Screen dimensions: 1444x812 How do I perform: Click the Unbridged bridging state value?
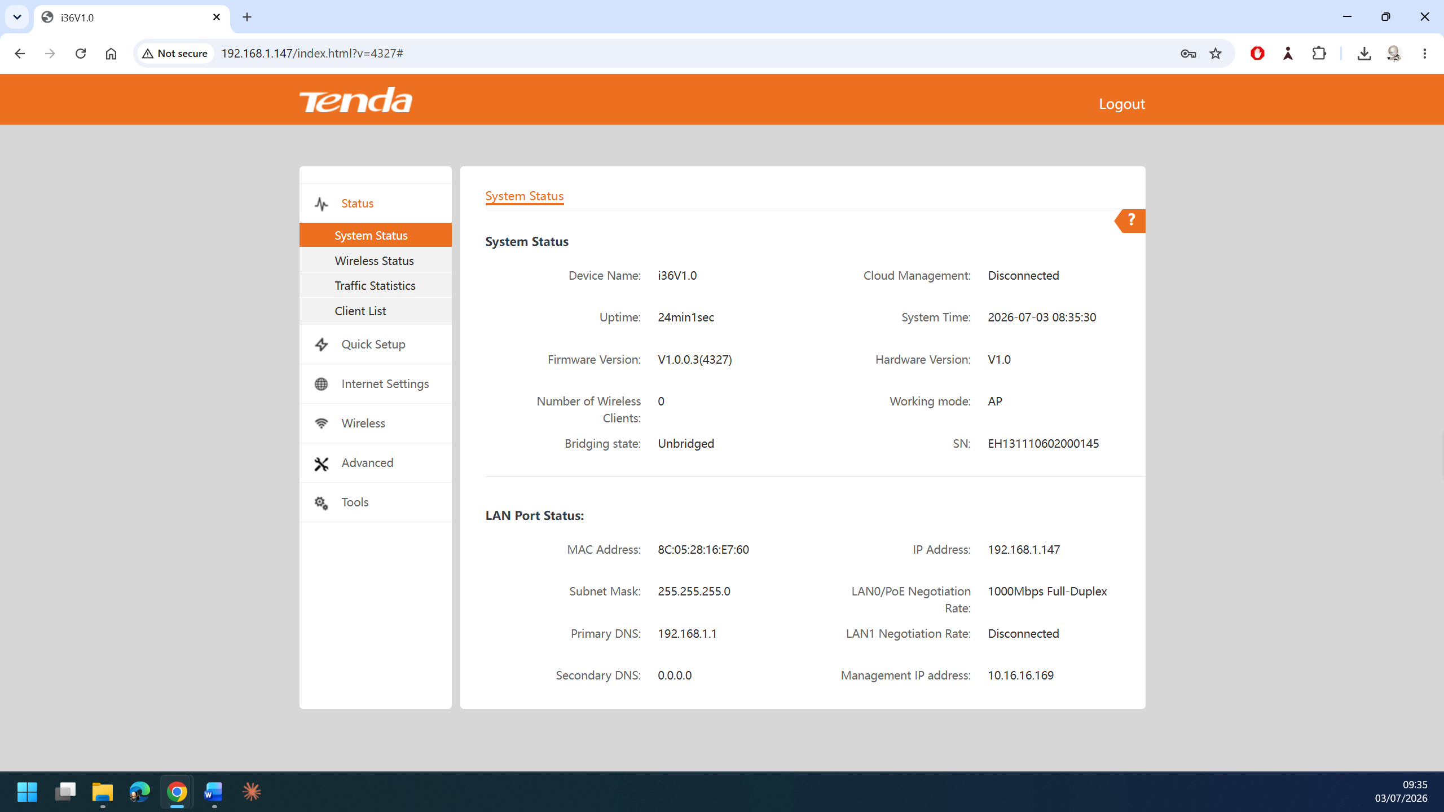[686, 444]
